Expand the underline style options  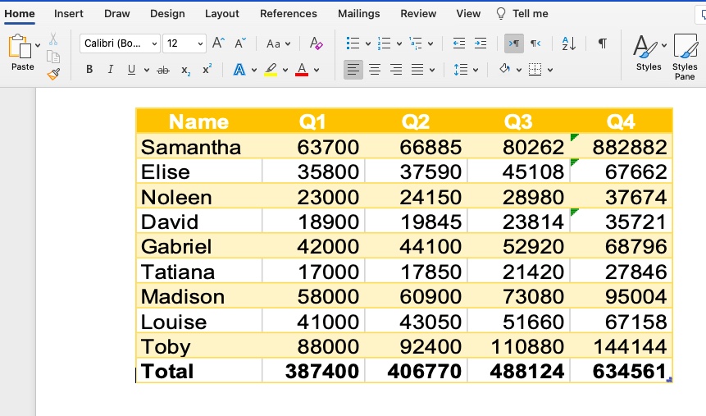click(x=147, y=70)
